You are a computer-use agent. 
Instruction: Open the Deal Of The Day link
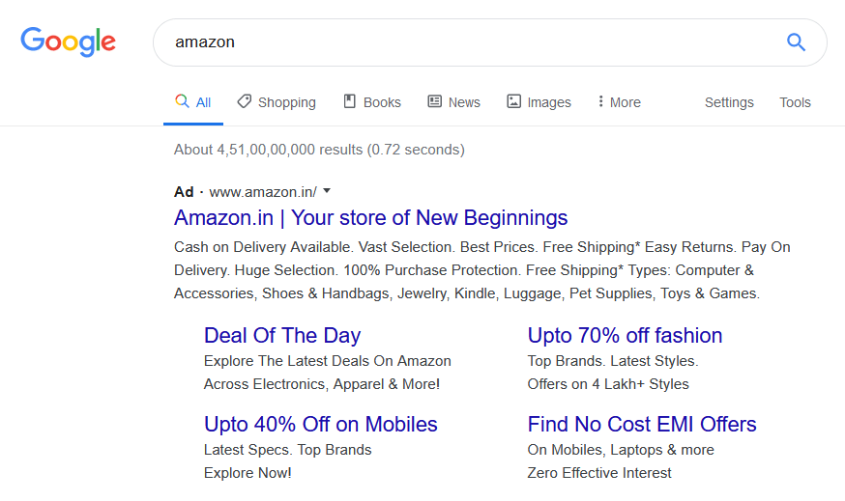[282, 336]
